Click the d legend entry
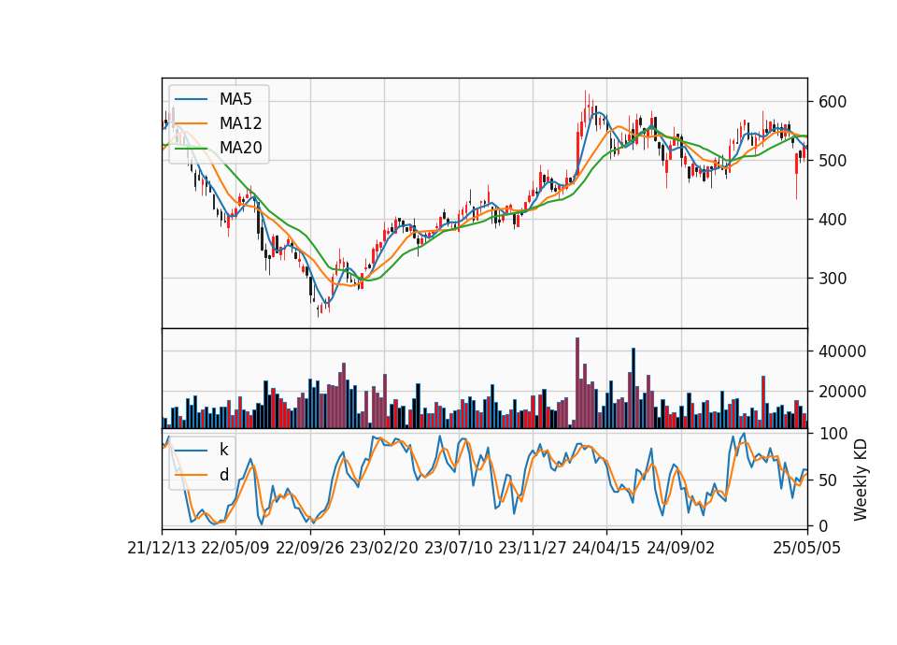Screen dimensions: 897x645 223,475
